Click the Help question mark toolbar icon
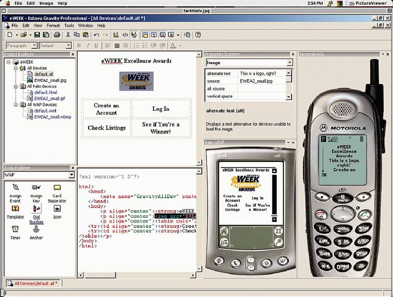 point(198,35)
